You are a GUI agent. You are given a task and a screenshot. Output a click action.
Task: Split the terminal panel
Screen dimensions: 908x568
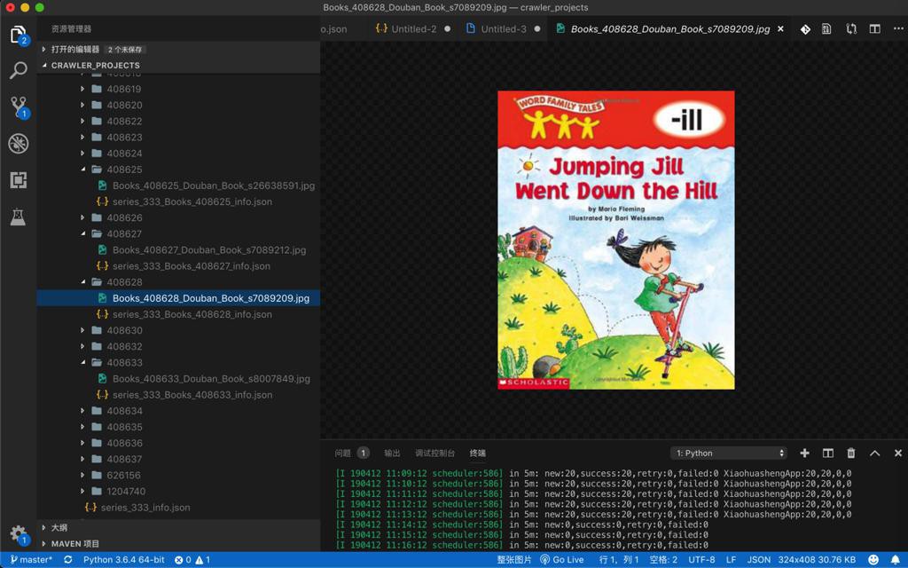(x=828, y=454)
